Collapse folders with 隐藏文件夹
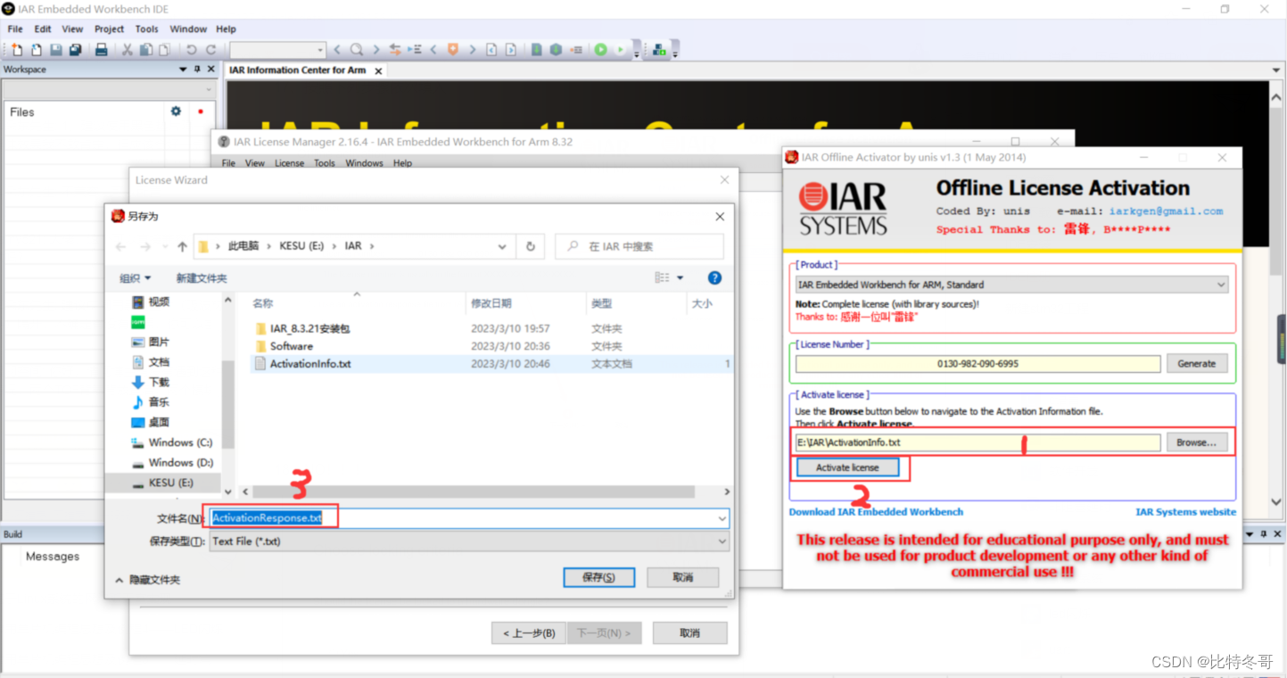The image size is (1287, 678). 148,580
